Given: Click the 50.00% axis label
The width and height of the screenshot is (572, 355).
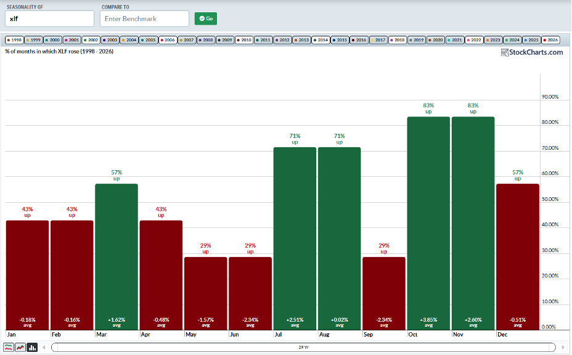Looking at the screenshot, I should tap(550, 199).
